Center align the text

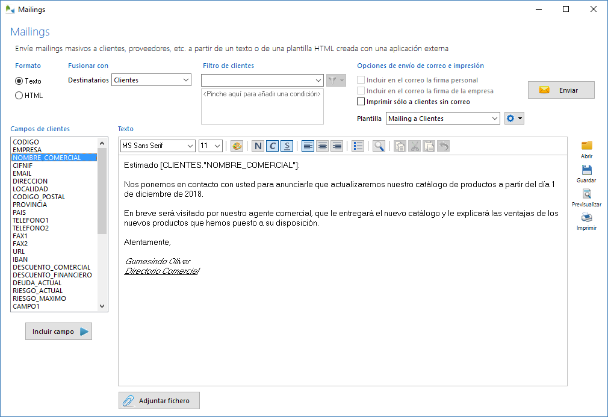(x=323, y=146)
